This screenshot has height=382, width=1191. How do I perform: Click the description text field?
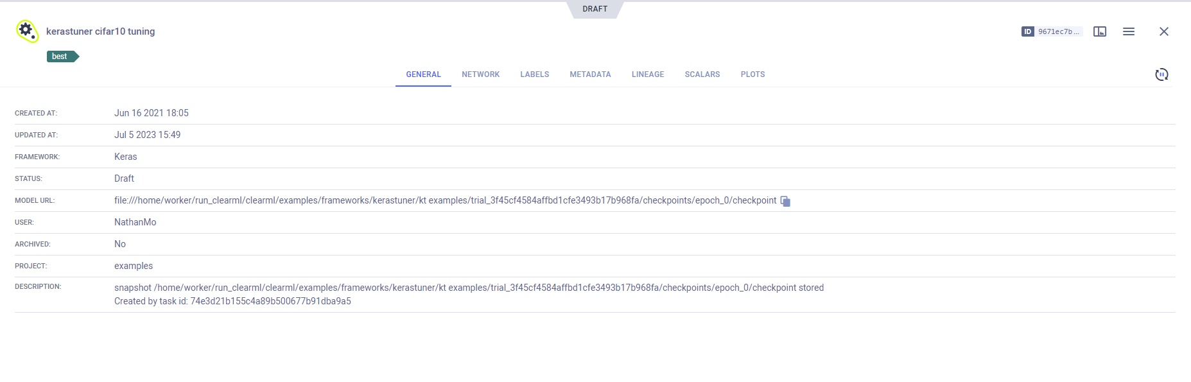pyautogui.click(x=469, y=294)
